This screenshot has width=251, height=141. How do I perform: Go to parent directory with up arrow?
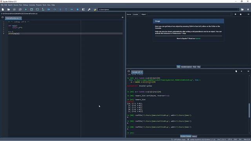(248, 9)
